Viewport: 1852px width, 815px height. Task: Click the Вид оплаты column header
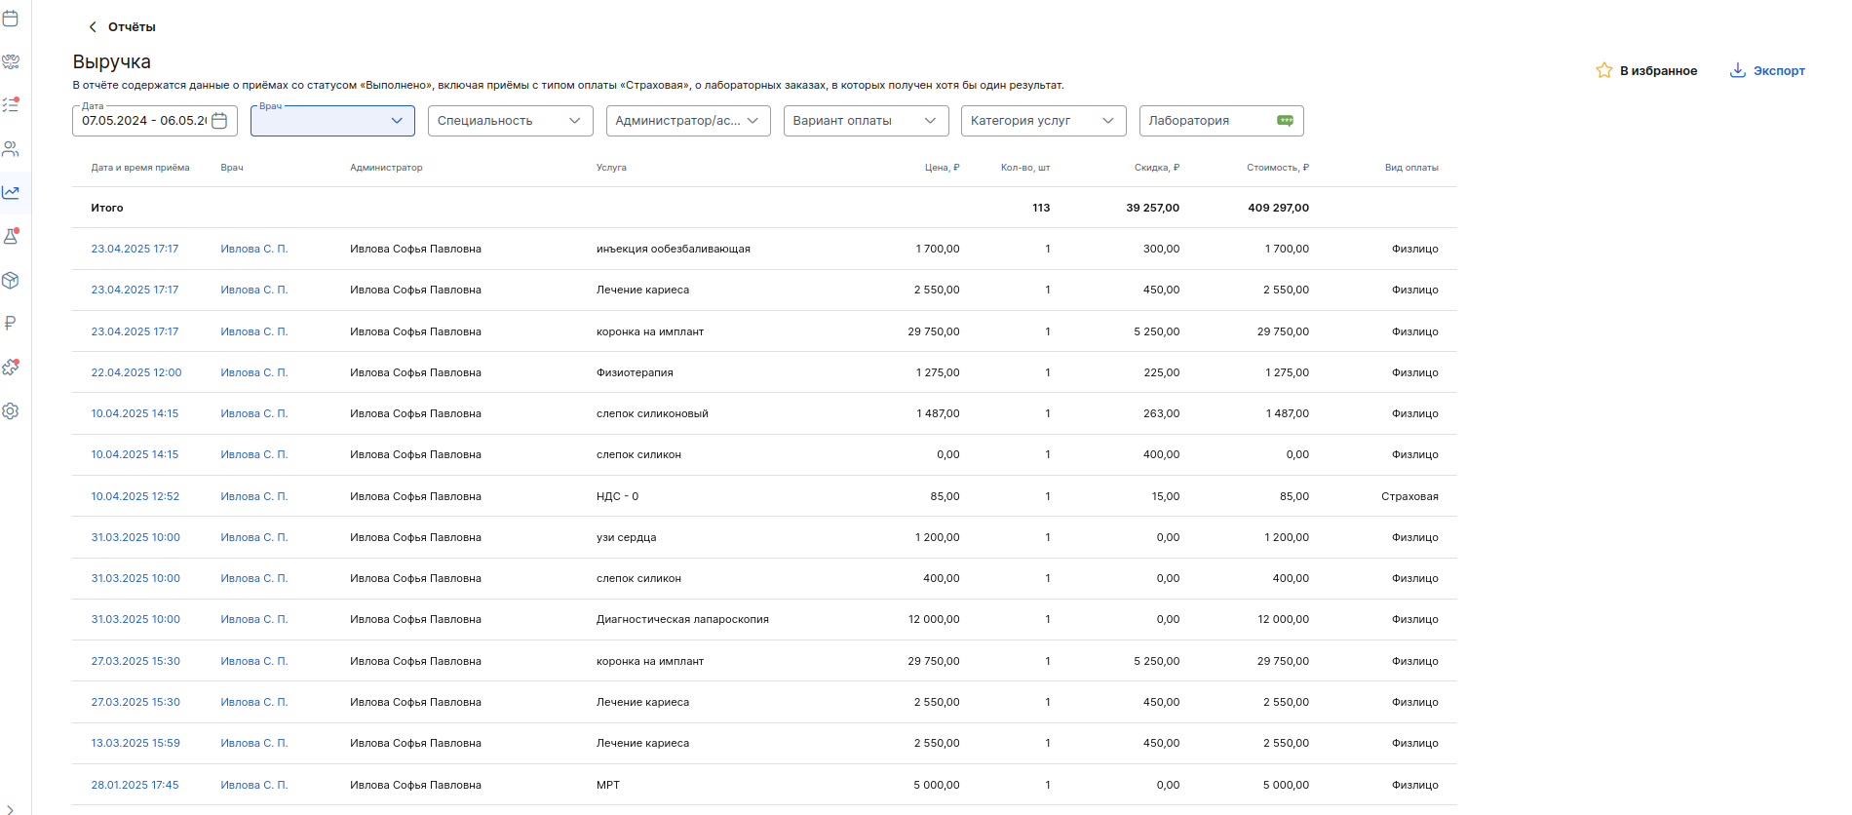tap(1411, 168)
